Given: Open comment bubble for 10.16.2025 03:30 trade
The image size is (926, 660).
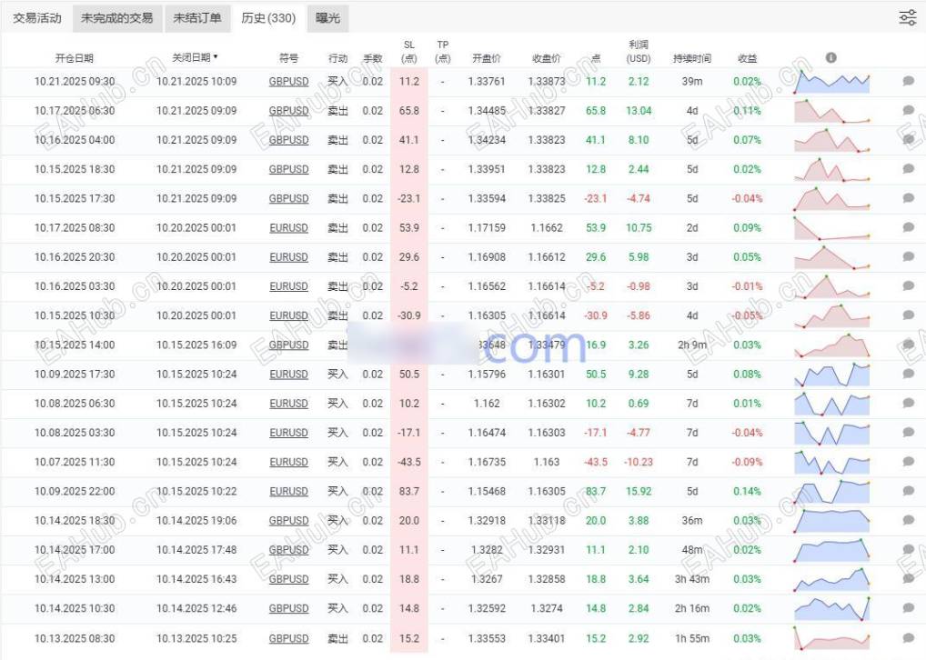Looking at the screenshot, I should click(909, 286).
